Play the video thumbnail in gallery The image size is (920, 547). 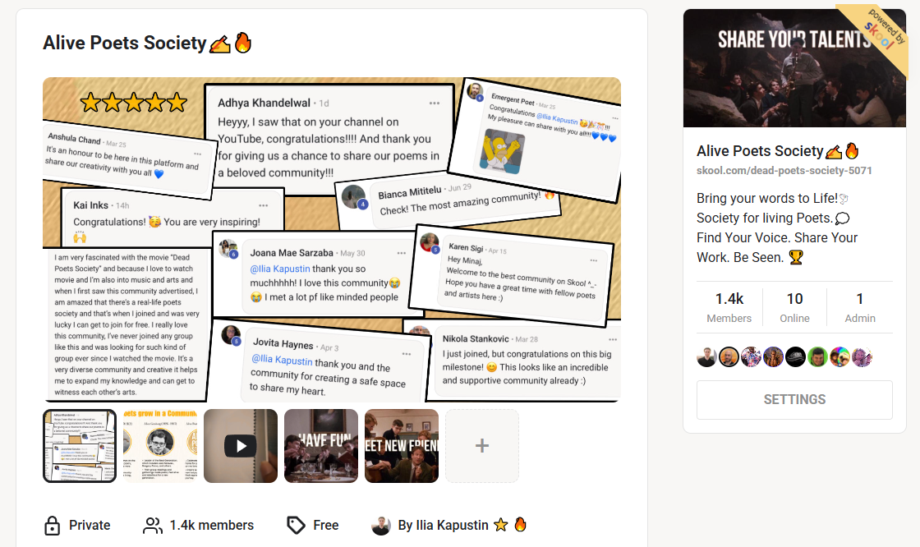(241, 446)
